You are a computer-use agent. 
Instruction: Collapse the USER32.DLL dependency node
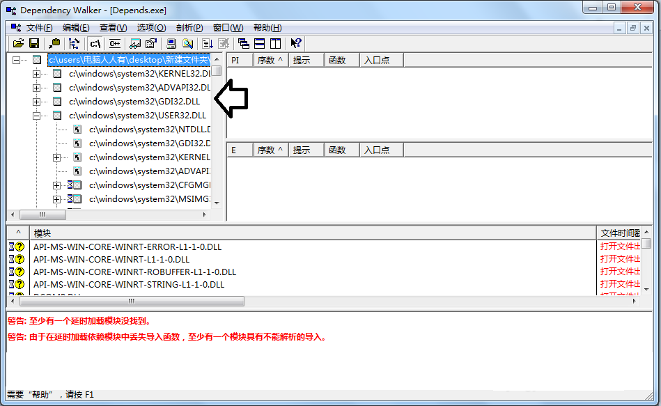click(36, 115)
